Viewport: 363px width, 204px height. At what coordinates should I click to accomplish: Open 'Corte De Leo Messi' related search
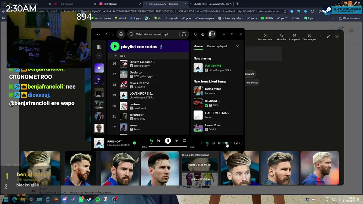tap(200, 165)
